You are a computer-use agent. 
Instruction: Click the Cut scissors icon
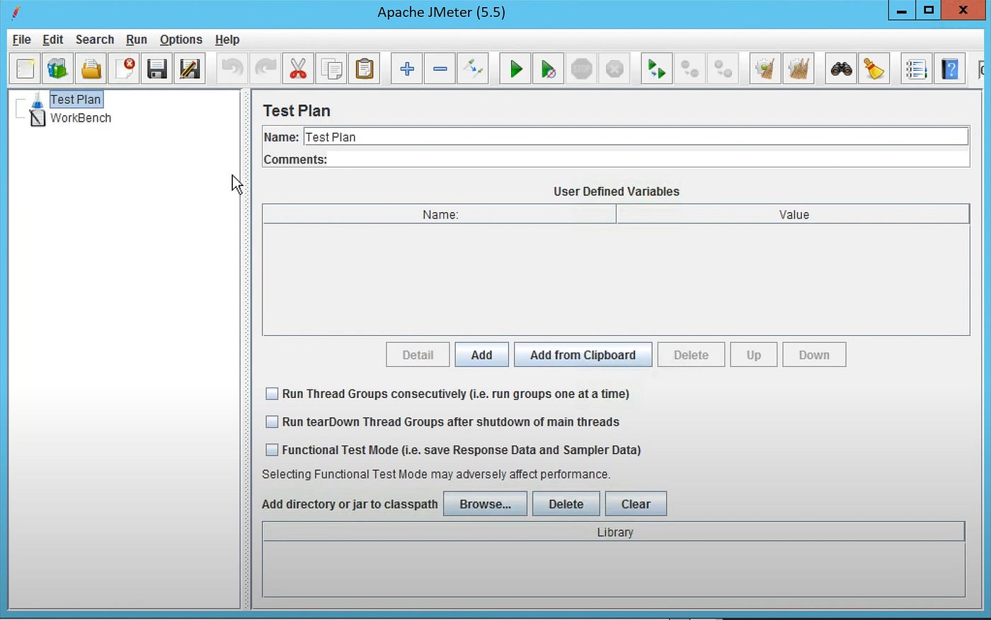click(298, 69)
